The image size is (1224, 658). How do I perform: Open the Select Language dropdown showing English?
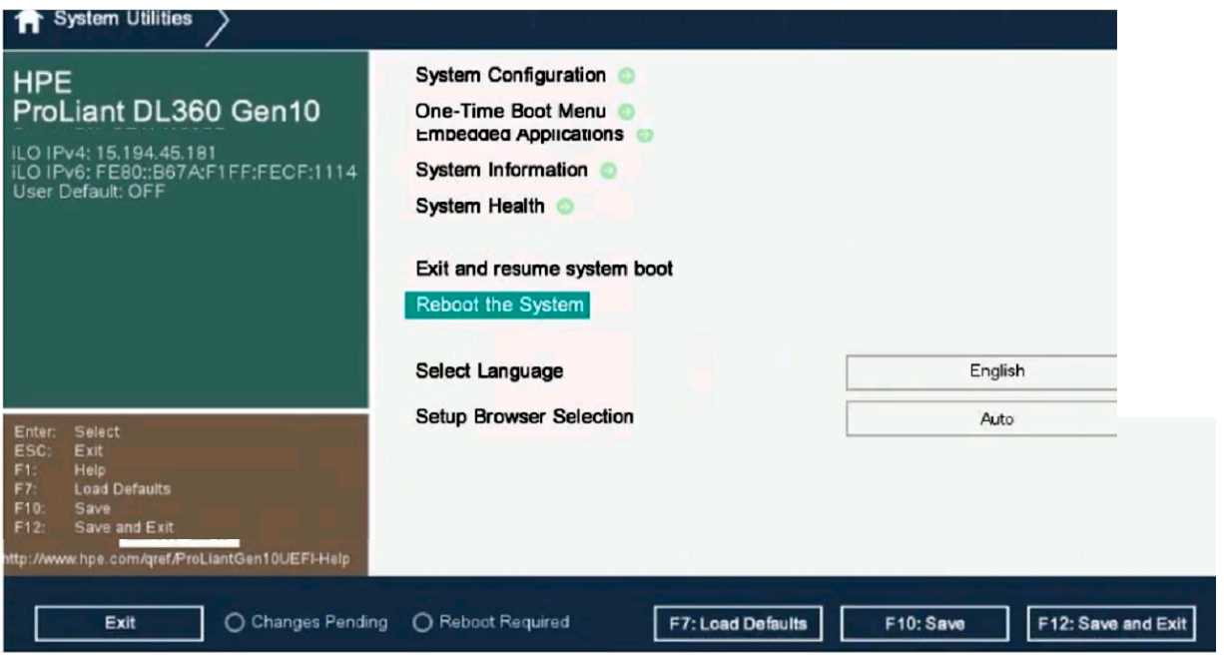click(x=996, y=370)
